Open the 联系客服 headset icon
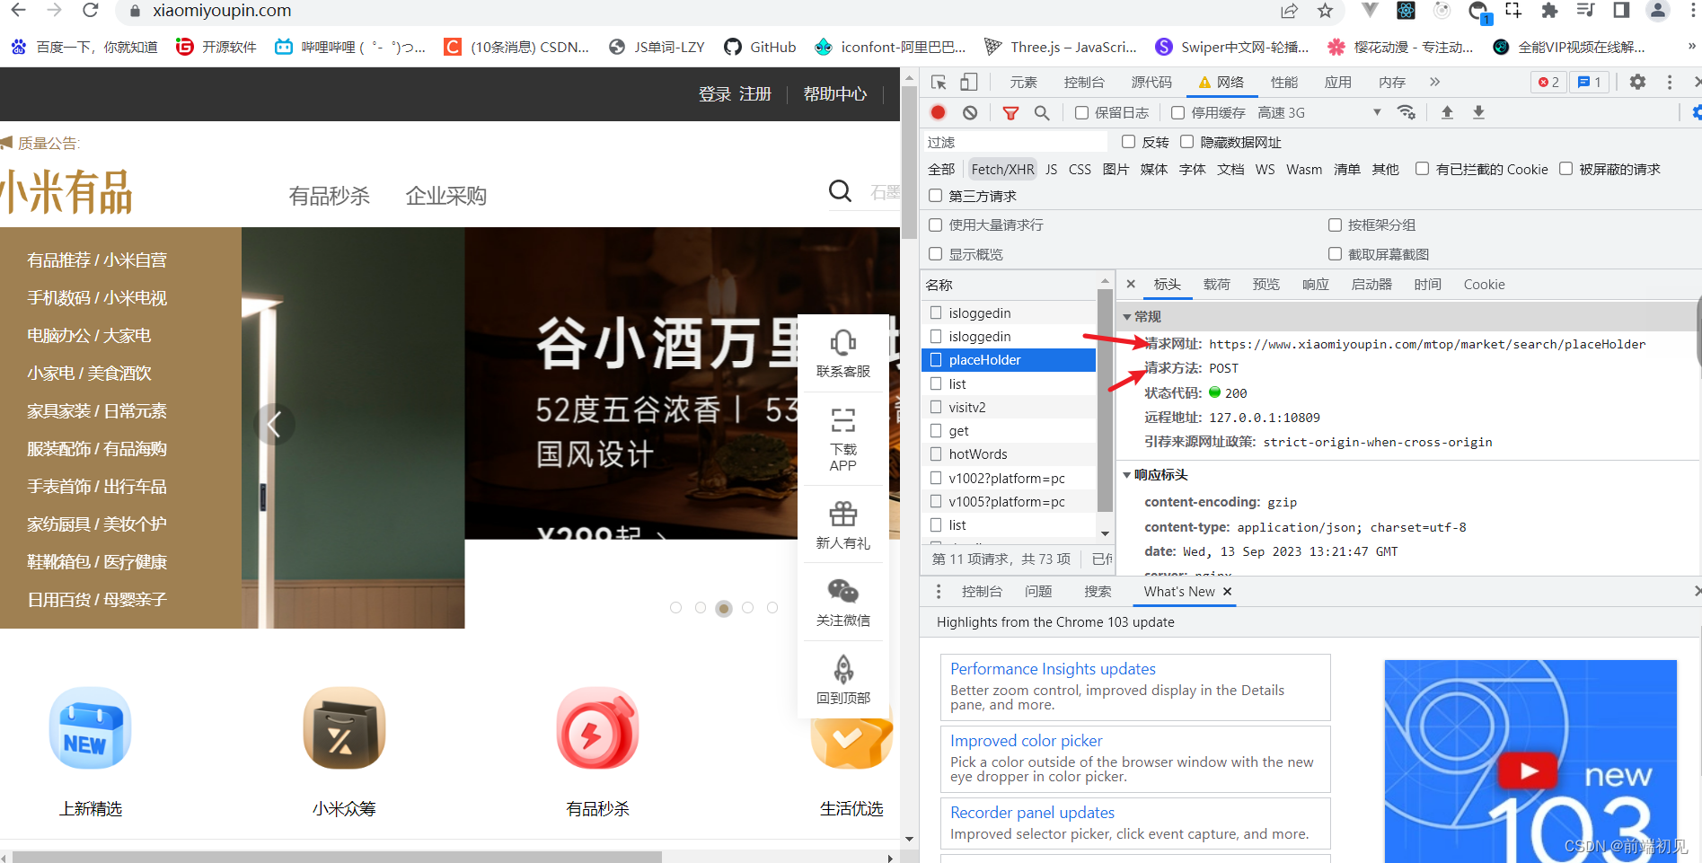Screen dimensions: 1702x863 [x=843, y=342]
